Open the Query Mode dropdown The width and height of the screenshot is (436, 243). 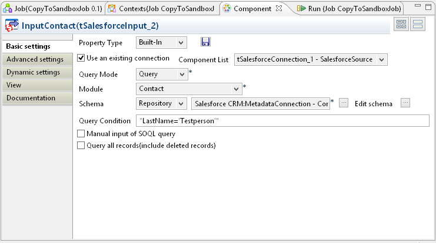(161, 75)
